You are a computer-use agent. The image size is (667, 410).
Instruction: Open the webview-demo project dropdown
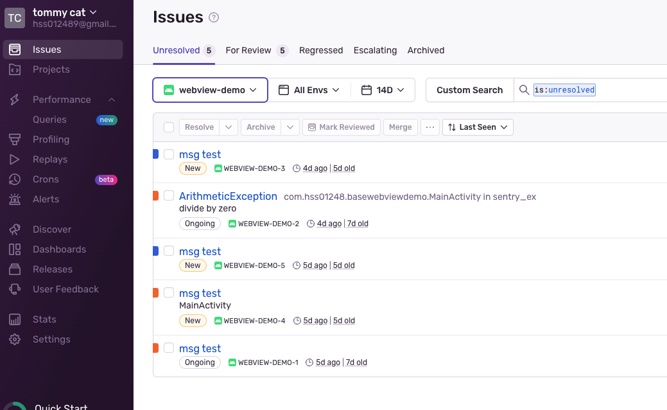[210, 90]
